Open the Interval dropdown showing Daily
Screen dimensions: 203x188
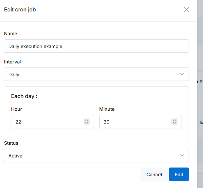coord(96,75)
